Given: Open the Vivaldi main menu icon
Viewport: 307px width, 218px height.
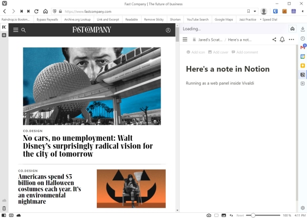Looking at the screenshot, I should [5, 3].
